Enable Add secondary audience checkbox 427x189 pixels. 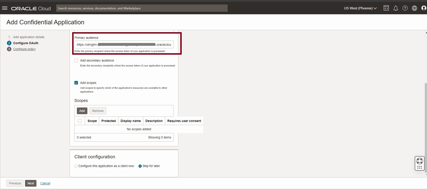(x=76, y=60)
